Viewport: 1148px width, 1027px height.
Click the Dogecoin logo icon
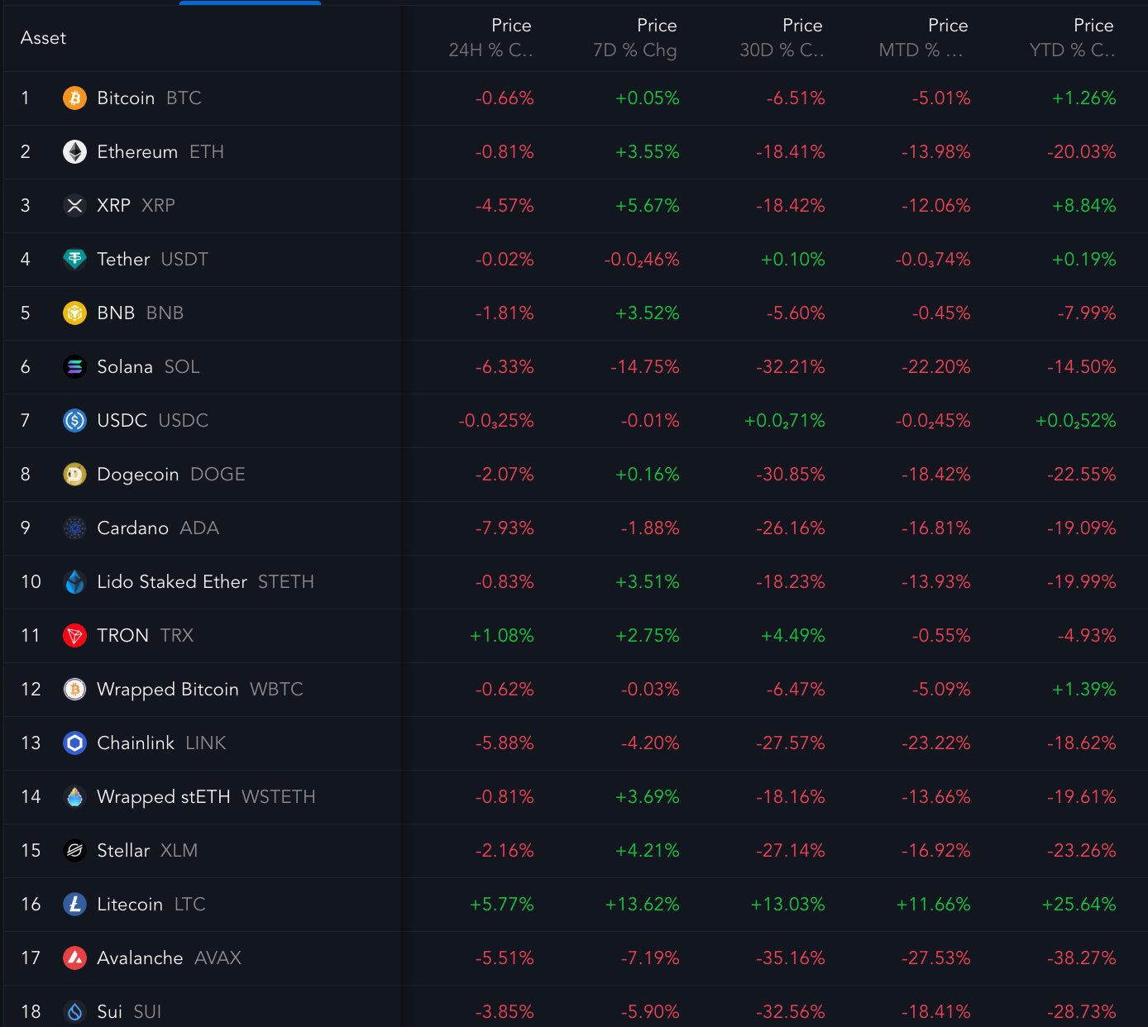[x=74, y=475]
